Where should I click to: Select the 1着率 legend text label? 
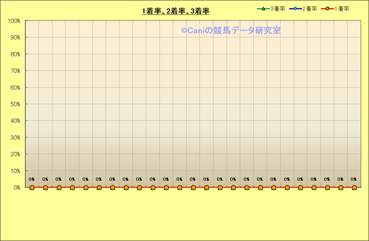[x=342, y=8]
